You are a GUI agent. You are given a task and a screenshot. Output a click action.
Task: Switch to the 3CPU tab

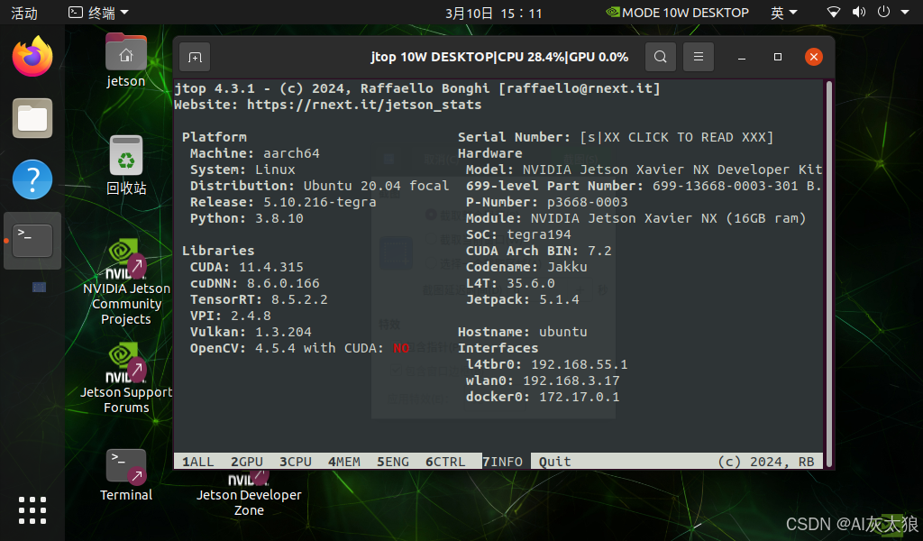pos(296,462)
